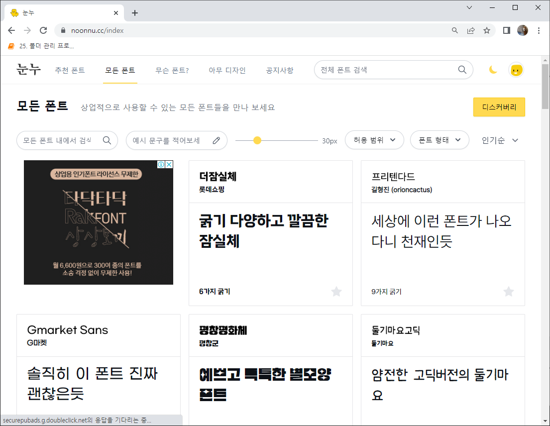This screenshot has height=426, width=550.
Task: Click the RakFONT advertisement banner
Action: click(x=98, y=222)
